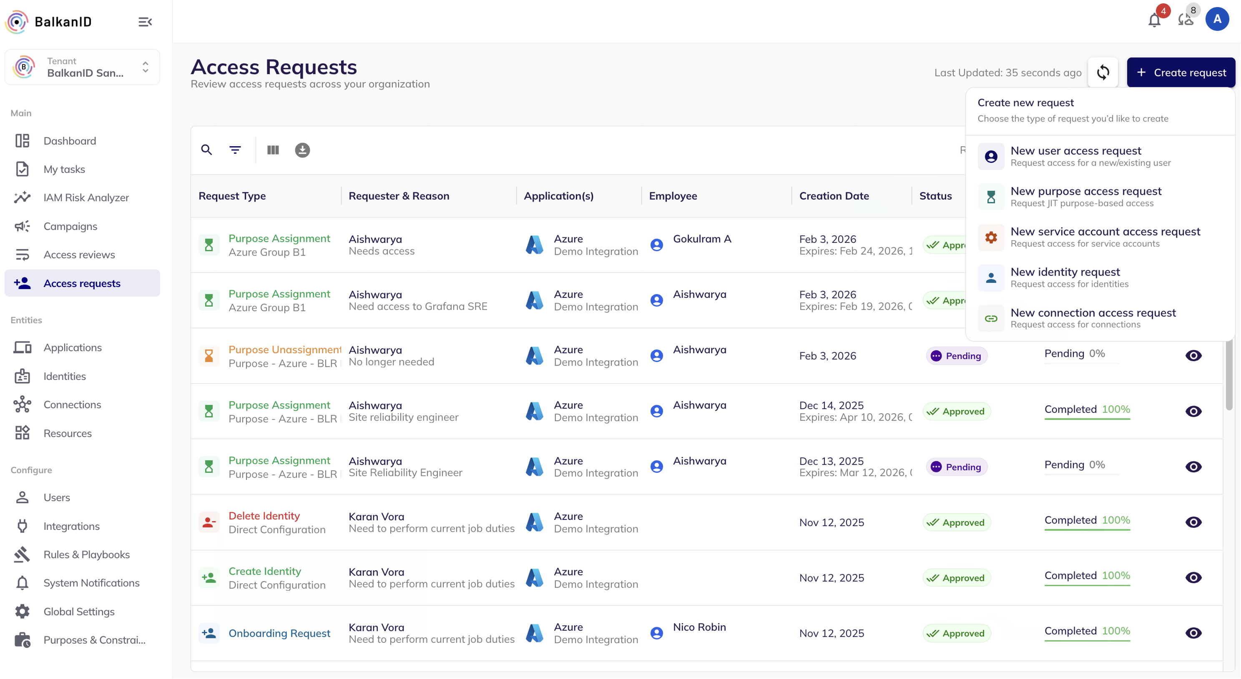Click the download export icon
This screenshot has width=1241, height=679.
pos(302,150)
